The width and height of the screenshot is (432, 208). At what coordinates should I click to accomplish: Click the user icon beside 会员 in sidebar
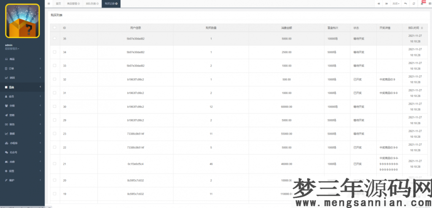coord(6,96)
